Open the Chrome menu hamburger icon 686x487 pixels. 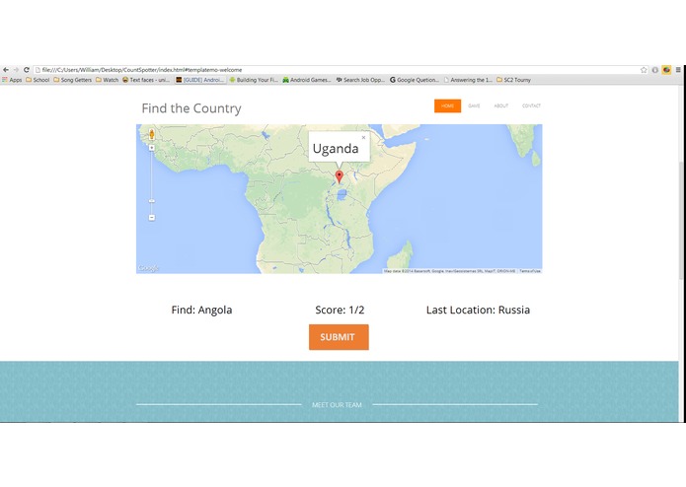coord(678,70)
